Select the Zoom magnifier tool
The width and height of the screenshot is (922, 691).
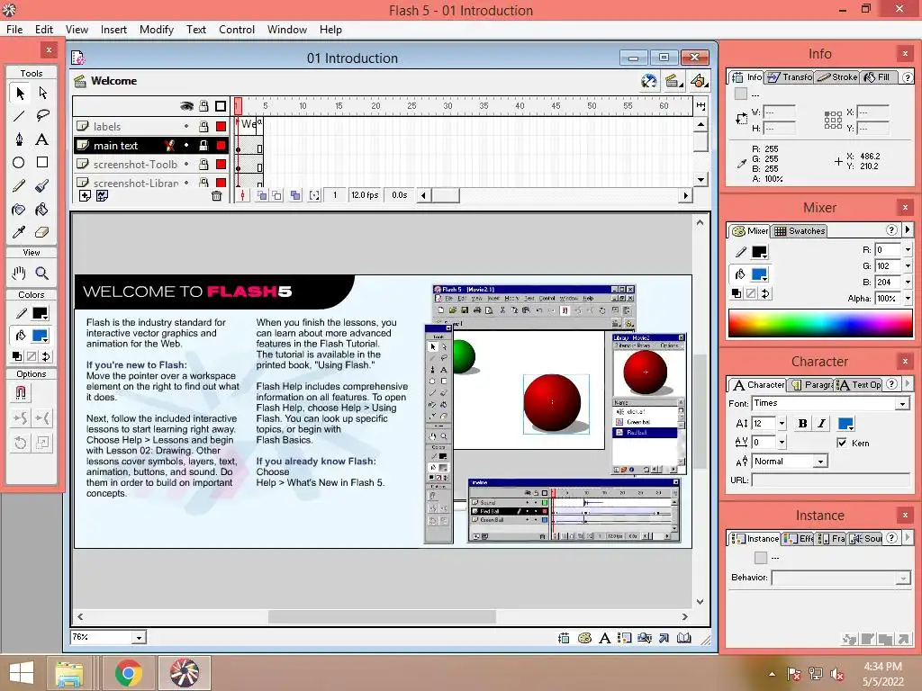click(42, 274)
